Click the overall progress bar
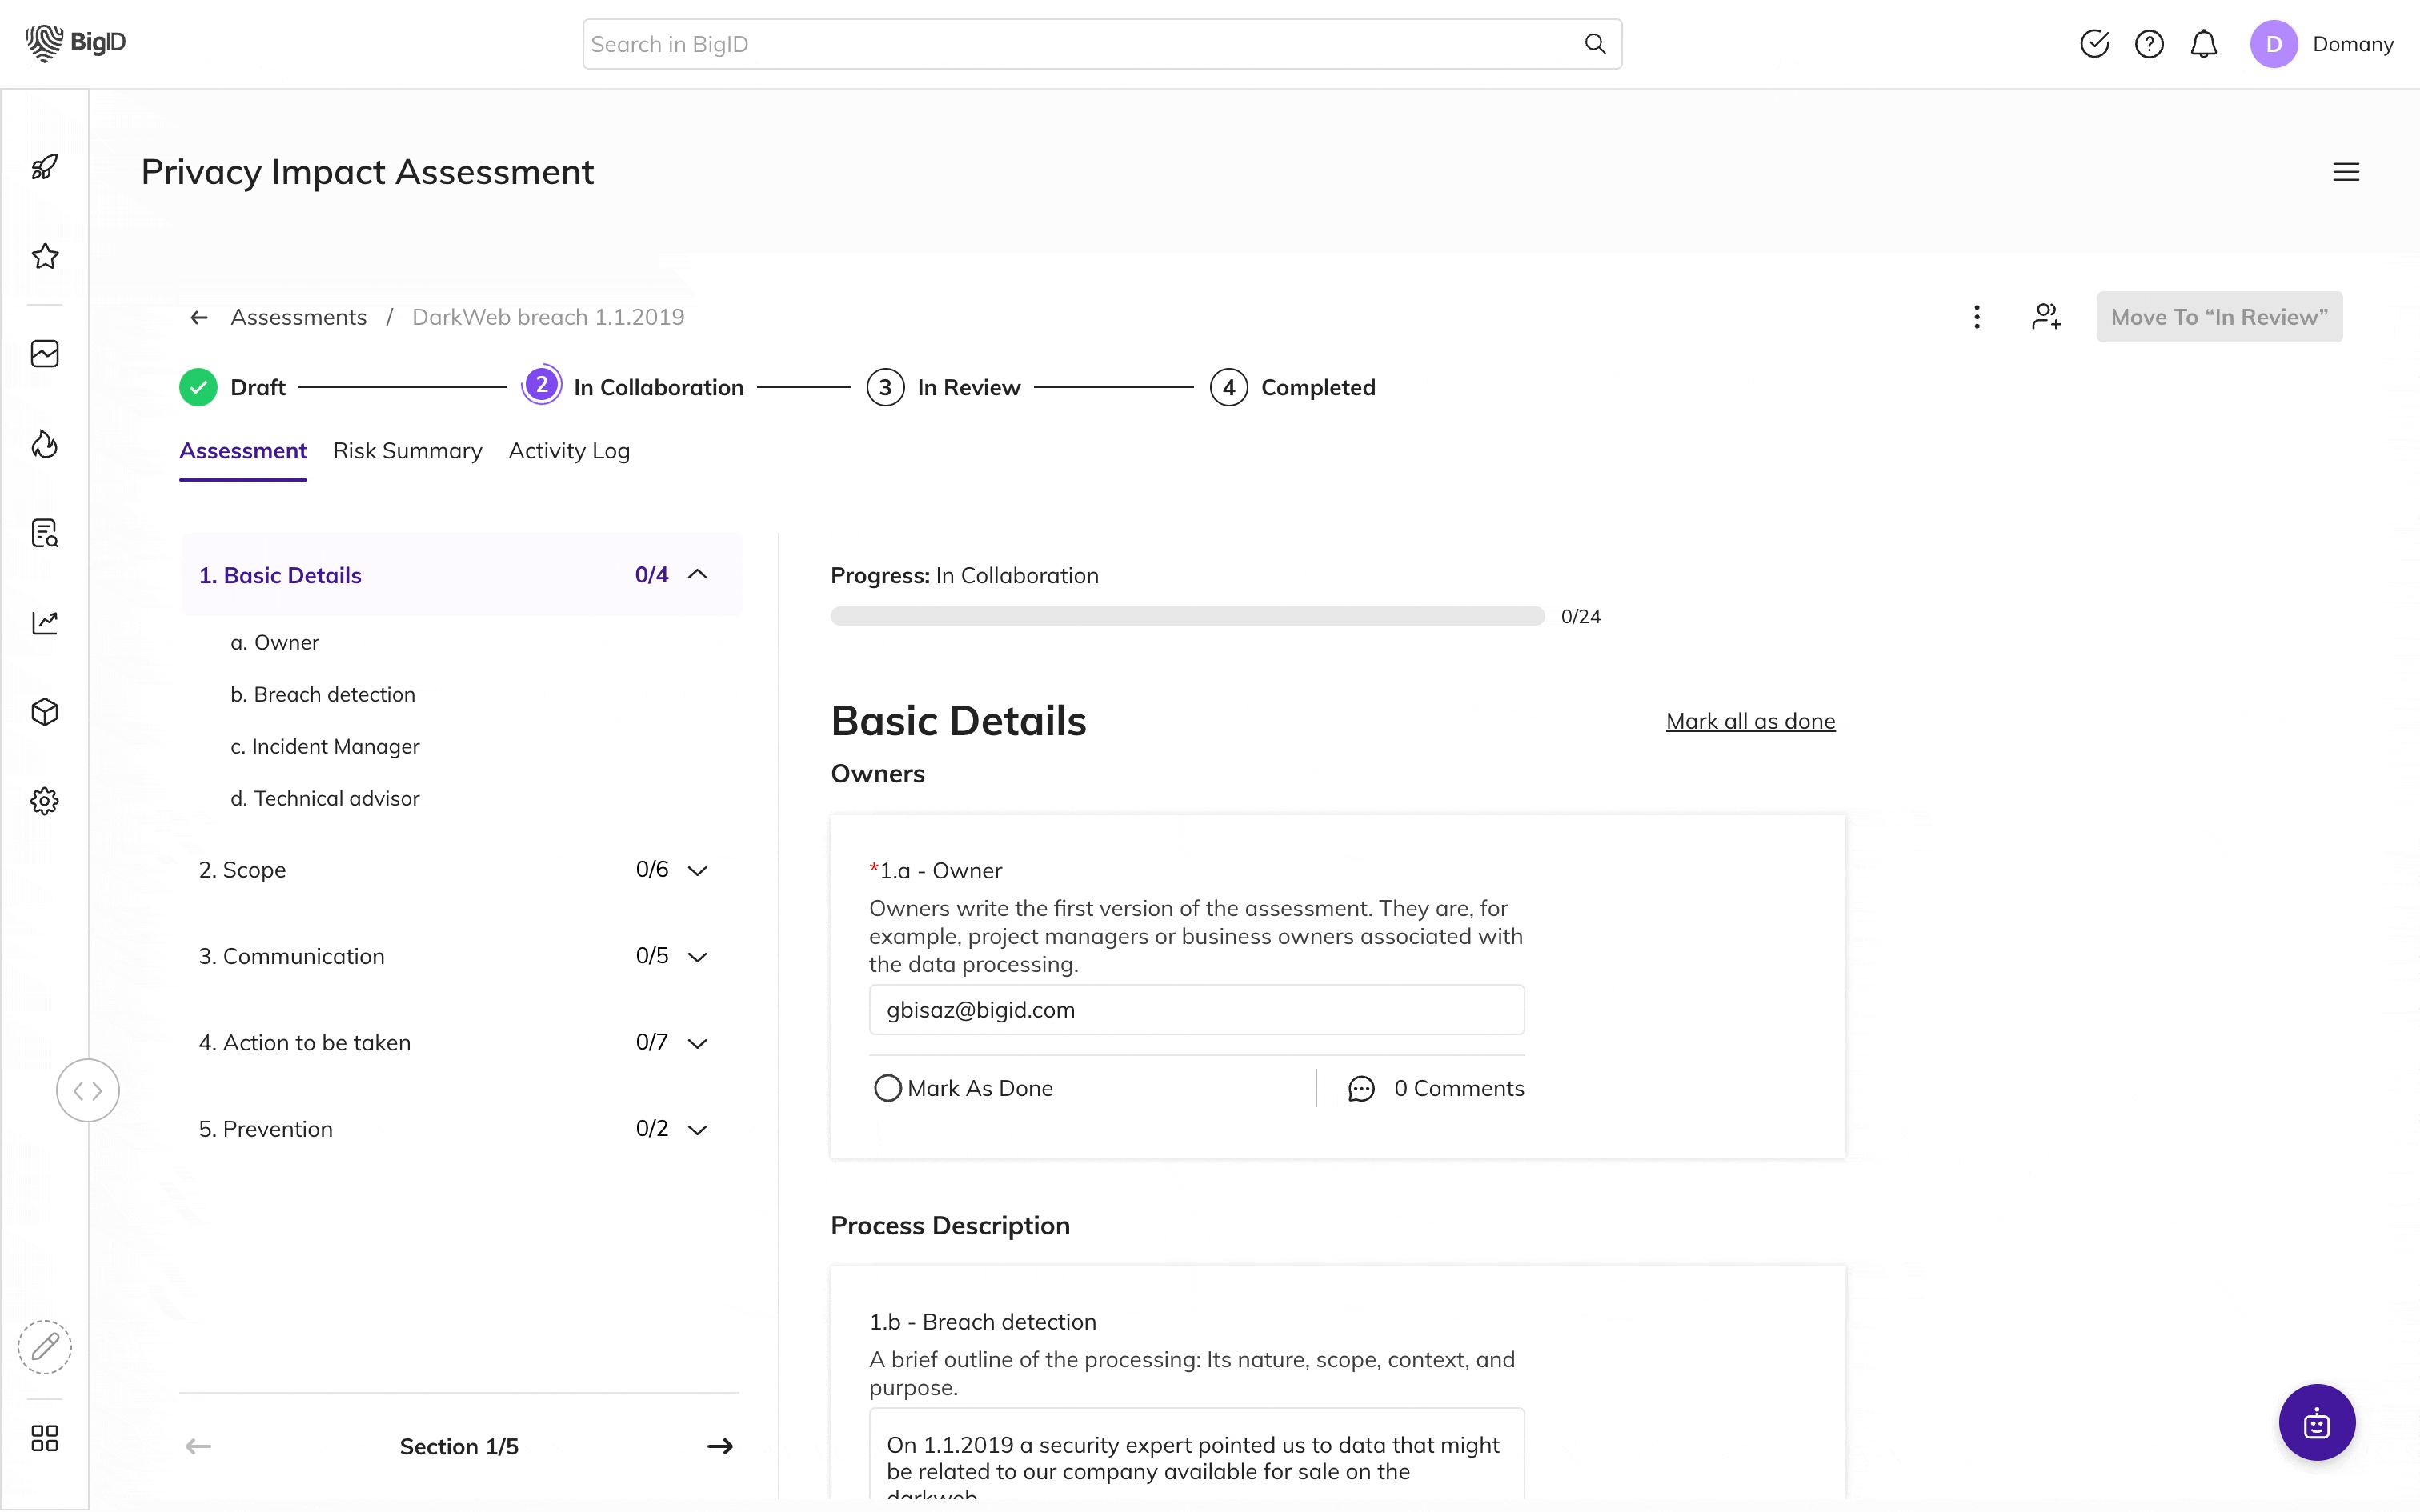This screenshot has height=1512, width=2420. point(1187,616)
